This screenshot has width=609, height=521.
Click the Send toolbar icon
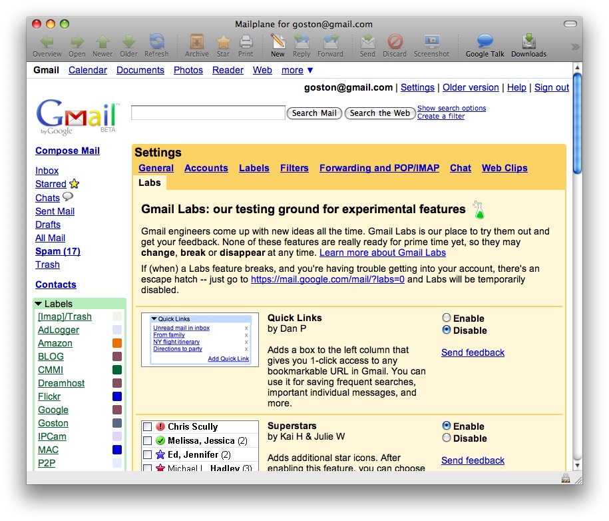[x=367, y=41]
